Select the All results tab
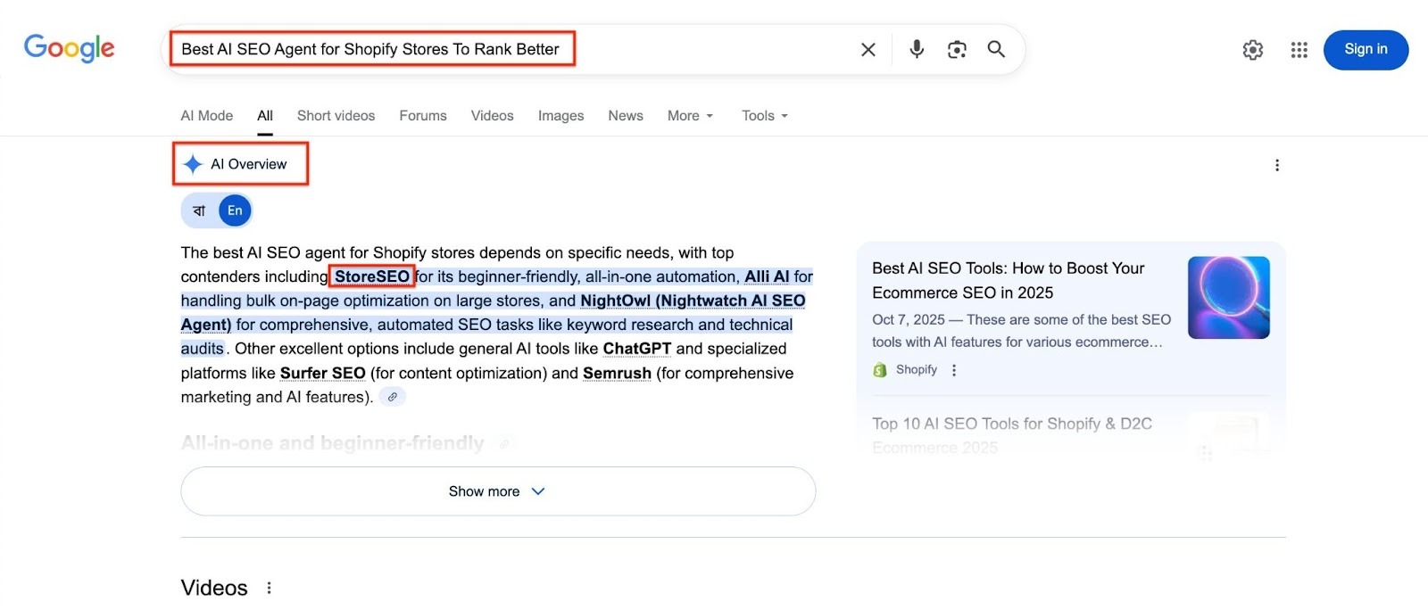Image resolution: width=1428 pixels, height=610 pixels. coord(265,116)
